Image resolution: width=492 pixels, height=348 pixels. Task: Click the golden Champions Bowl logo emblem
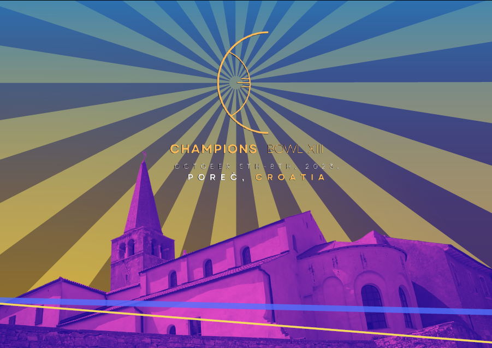click(243, 83)
